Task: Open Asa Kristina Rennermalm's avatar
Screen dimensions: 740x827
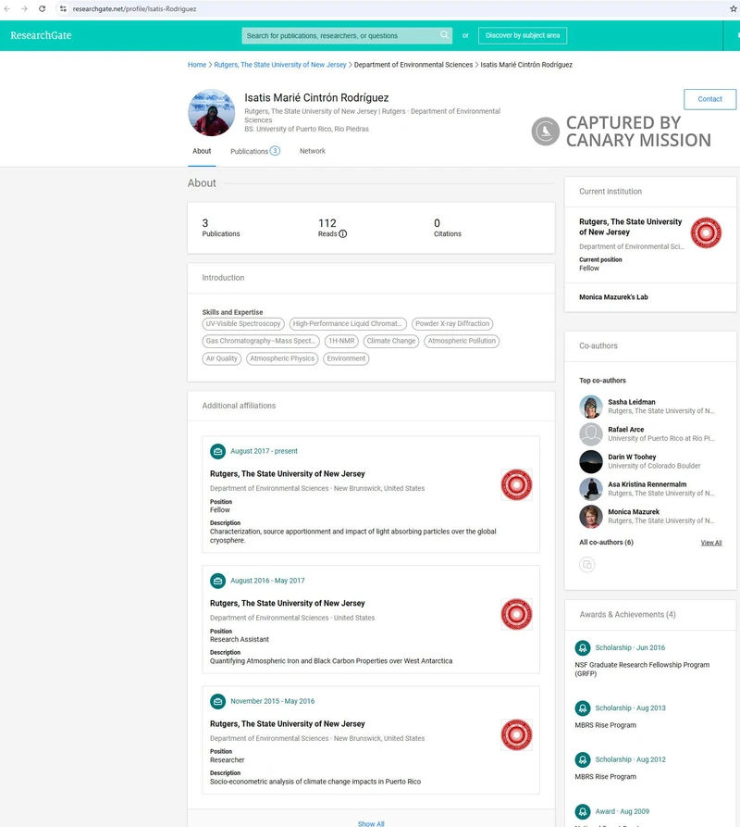Action: click(x=591, y=489)
